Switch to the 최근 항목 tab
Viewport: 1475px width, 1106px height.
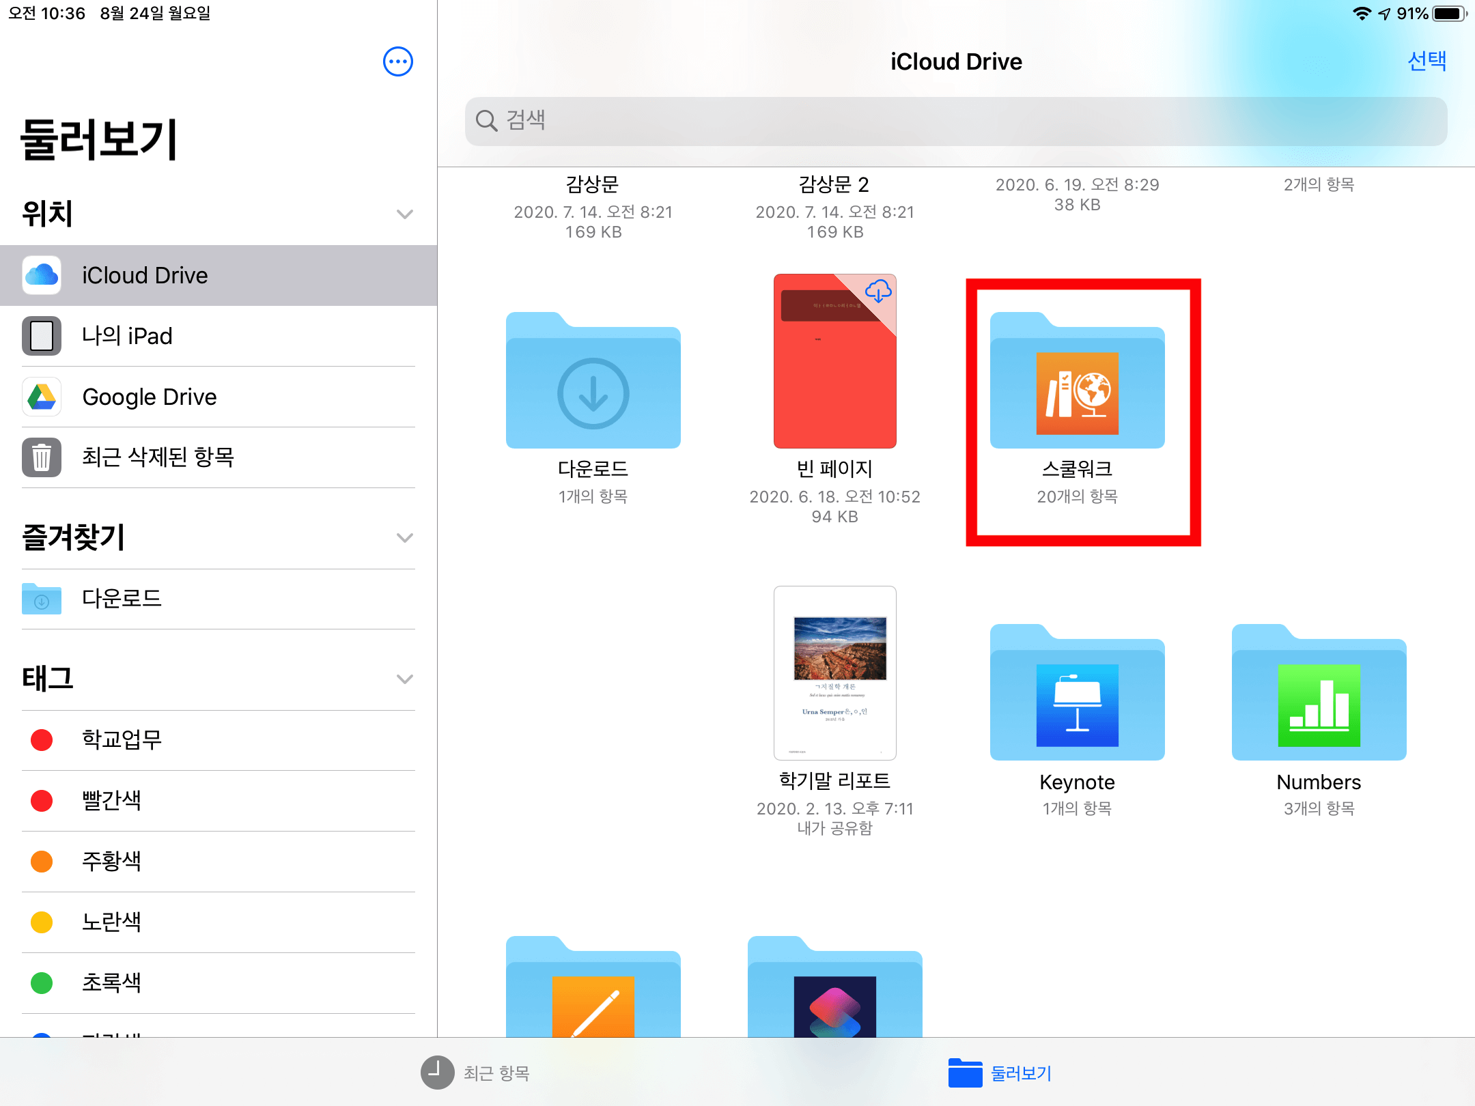point(476,1073)
